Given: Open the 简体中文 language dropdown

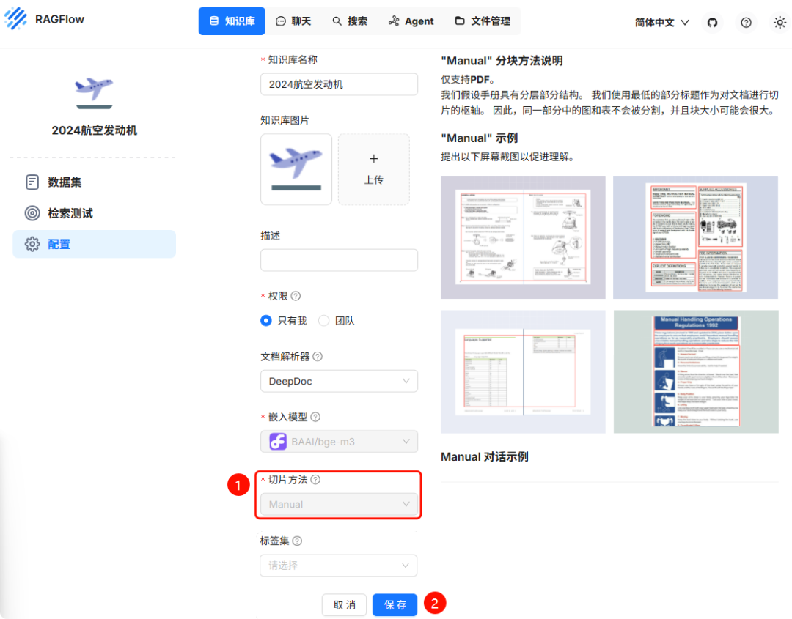Looking at the screenshot, I should point(661,23).
